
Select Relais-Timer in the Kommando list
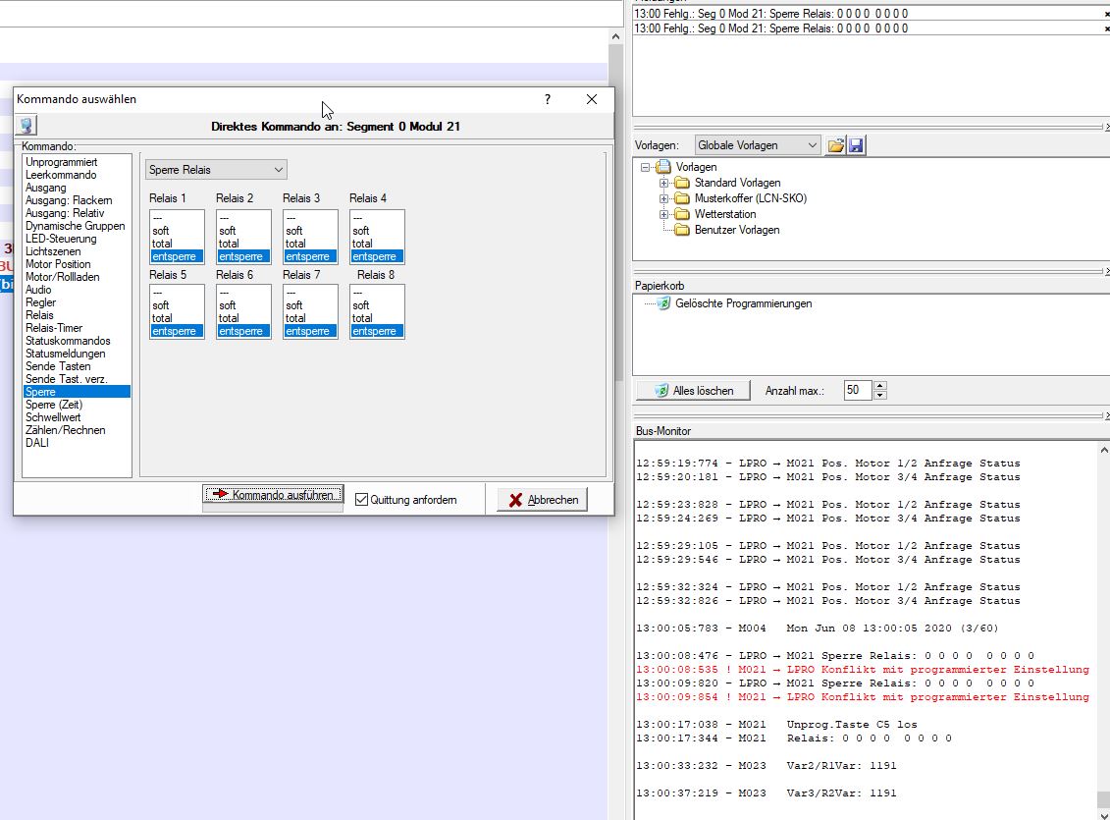click(54, 328)
